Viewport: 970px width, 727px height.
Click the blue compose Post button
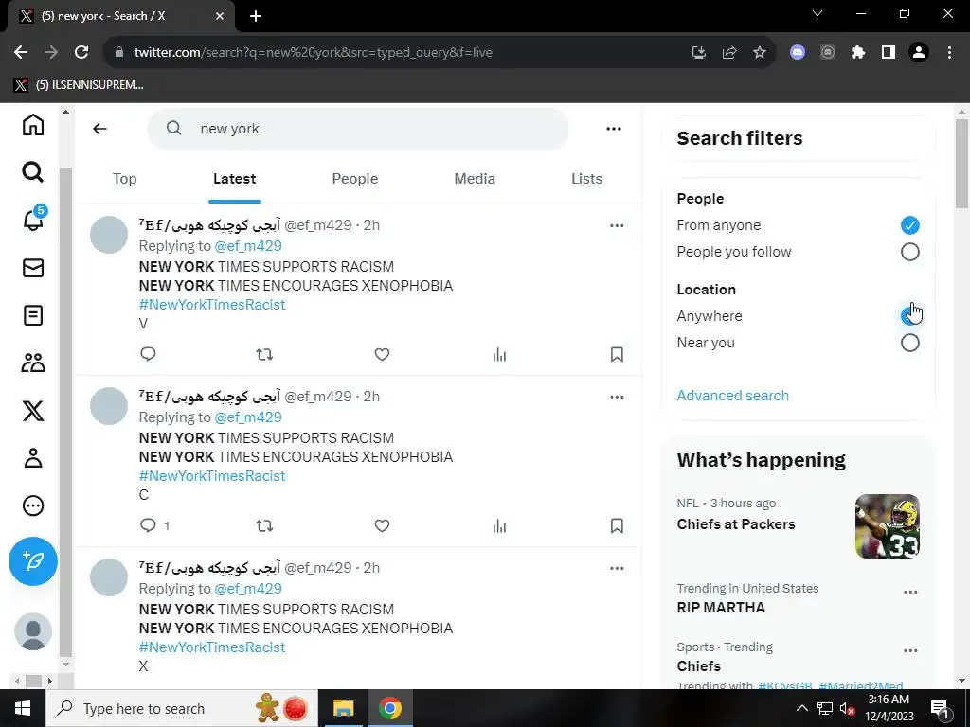pyautogui.click(x=33, y=560)
